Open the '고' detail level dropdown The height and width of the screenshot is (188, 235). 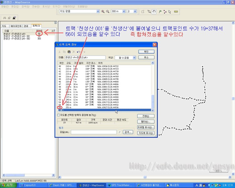point(135,11)
